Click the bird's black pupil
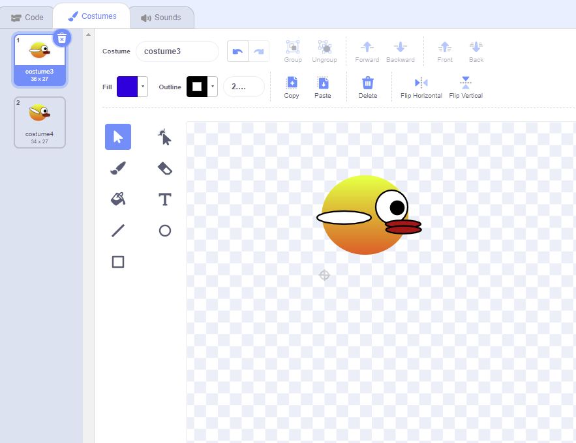This screenshot has height=443, width=576. click(x=397, y=208)
